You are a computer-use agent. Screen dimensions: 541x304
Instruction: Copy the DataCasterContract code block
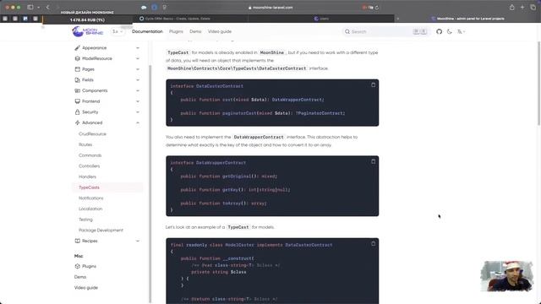(x=373, y=84)
